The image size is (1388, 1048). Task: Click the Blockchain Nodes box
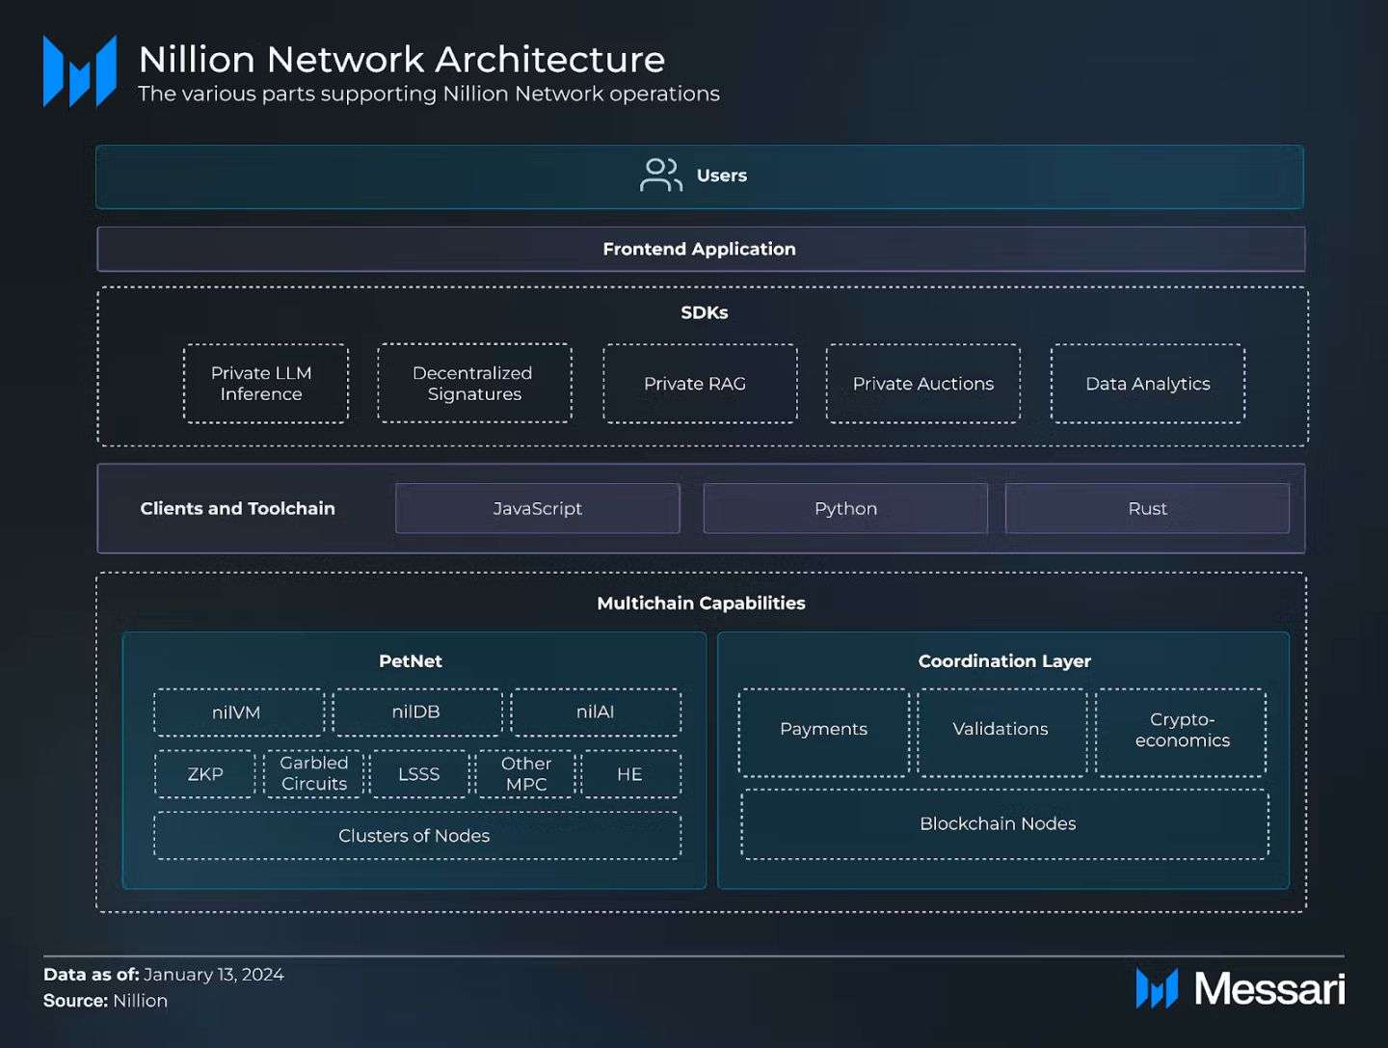click(x=1003, y=824)
